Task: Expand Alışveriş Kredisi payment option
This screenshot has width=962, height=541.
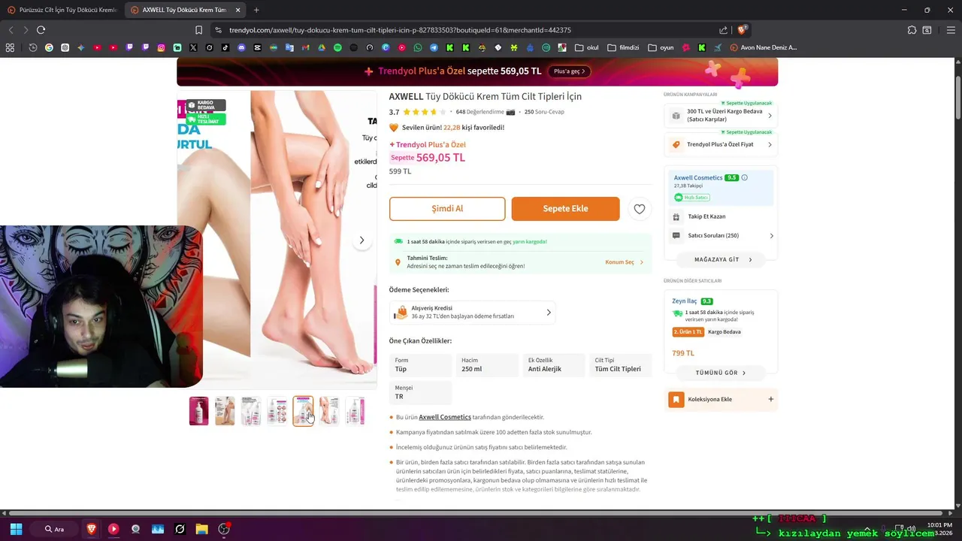Action: pos(472,313)
